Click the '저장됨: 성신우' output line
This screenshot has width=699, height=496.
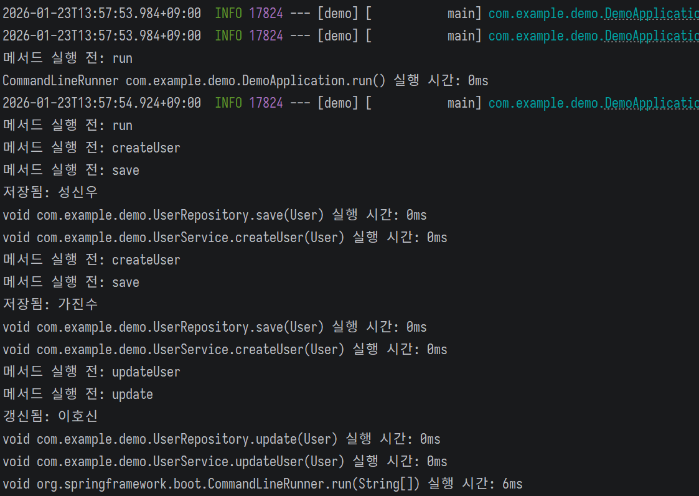(x=50, y=193)
